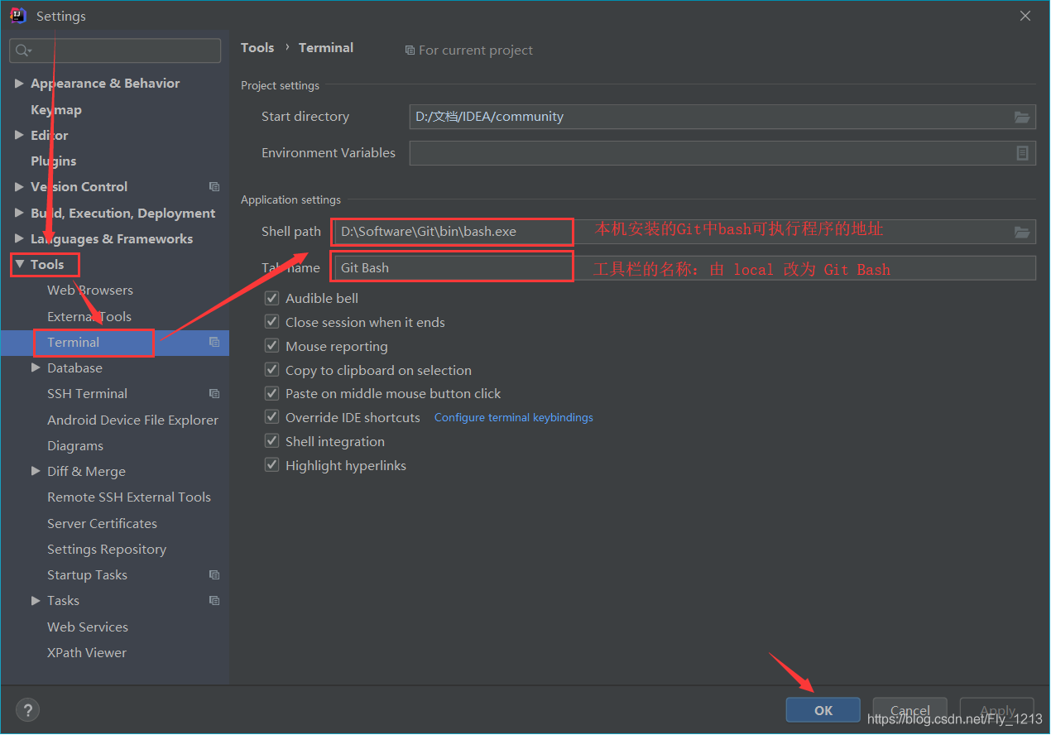Expand the Version Control section arrow

coord(19,187)
